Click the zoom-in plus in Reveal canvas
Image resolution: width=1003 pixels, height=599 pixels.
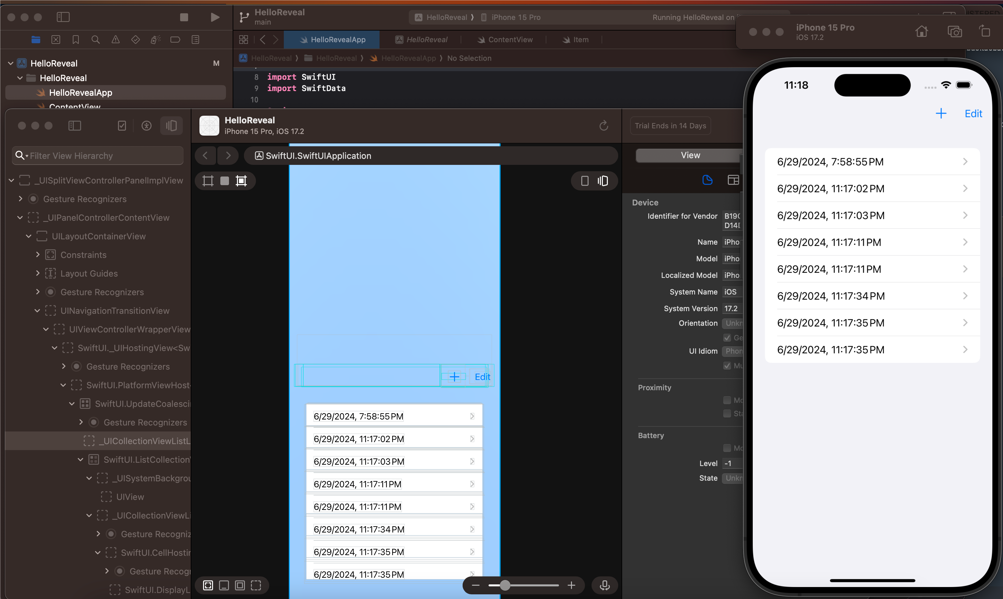571,585
